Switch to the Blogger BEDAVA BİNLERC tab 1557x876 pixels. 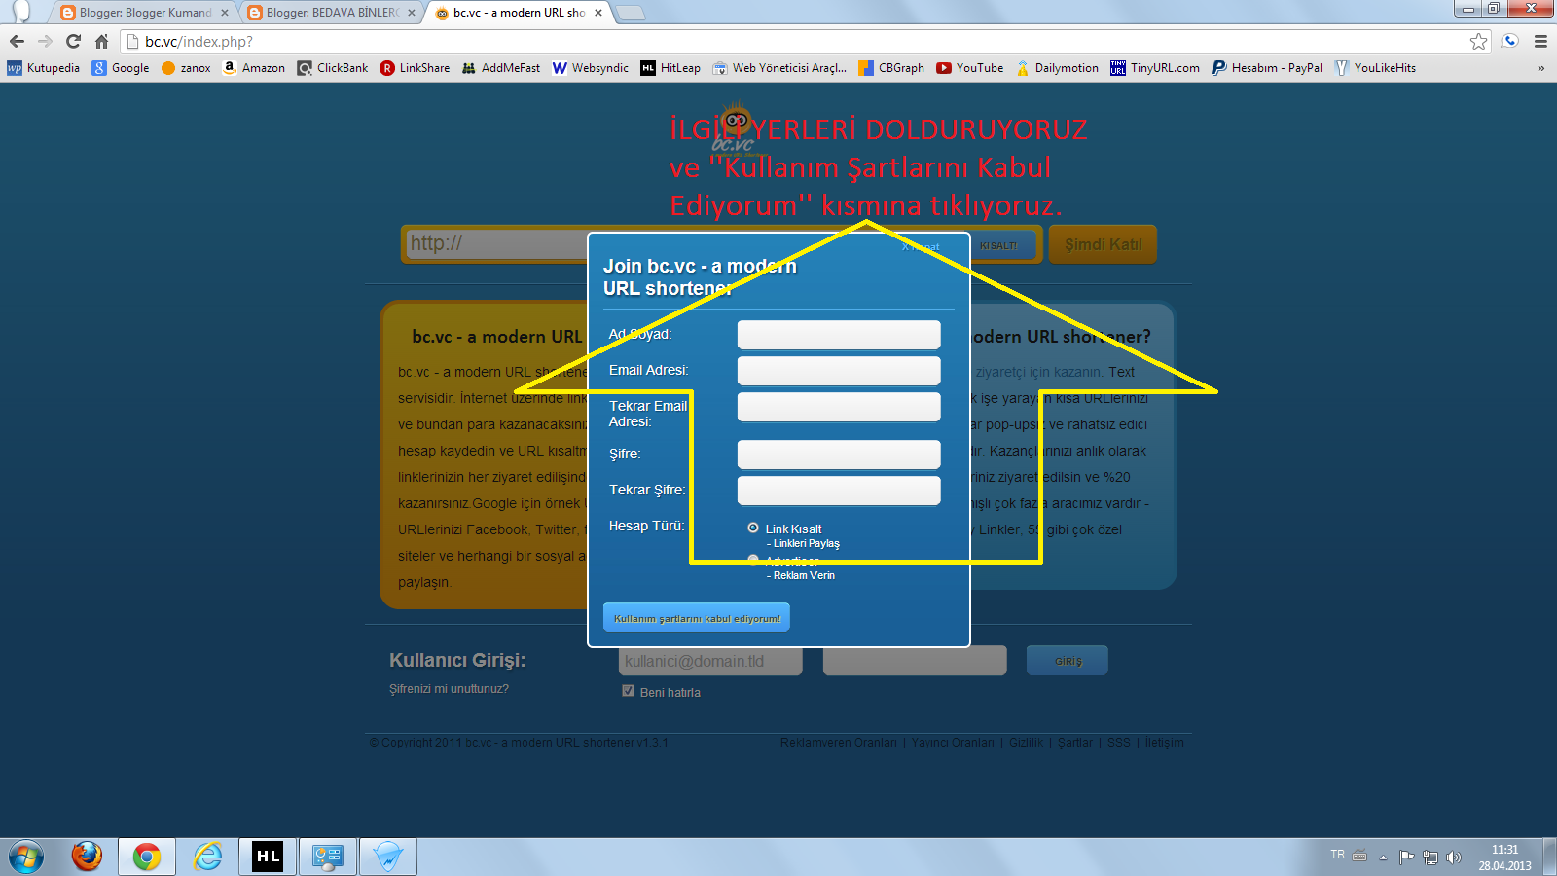(x=332, y=13)
